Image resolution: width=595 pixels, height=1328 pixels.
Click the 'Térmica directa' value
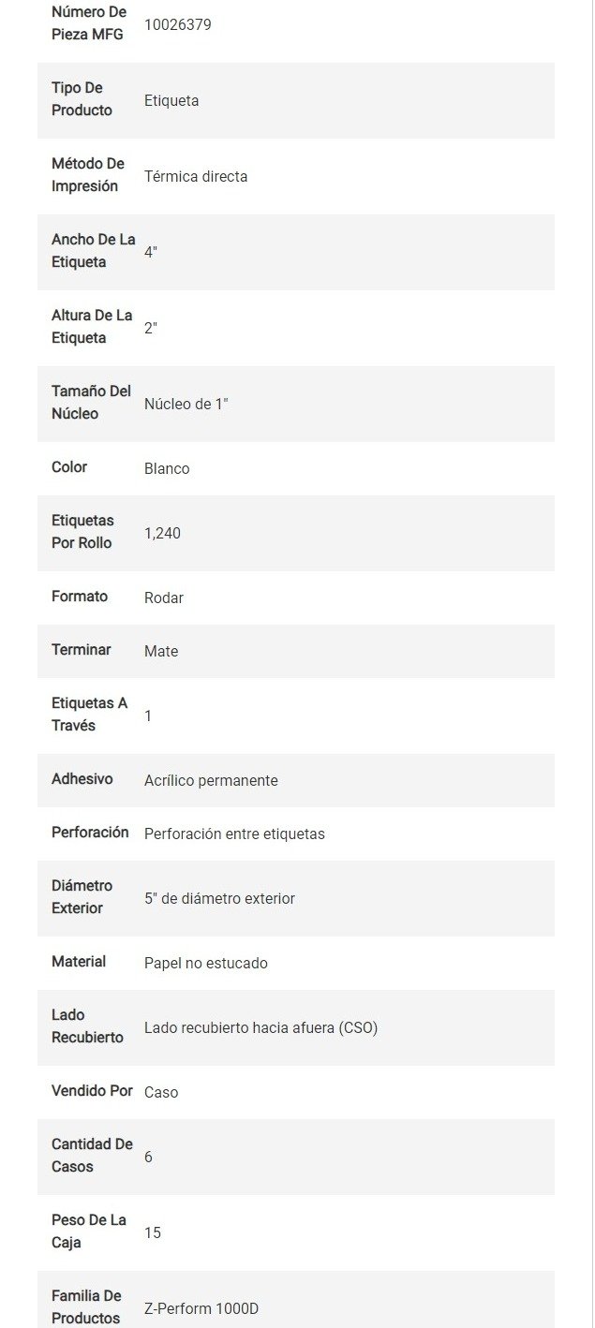coord(196,176)
